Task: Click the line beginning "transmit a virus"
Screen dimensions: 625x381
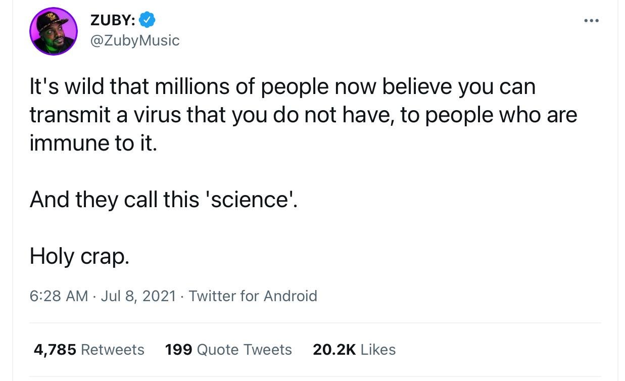Action: [x=303, y=115]
